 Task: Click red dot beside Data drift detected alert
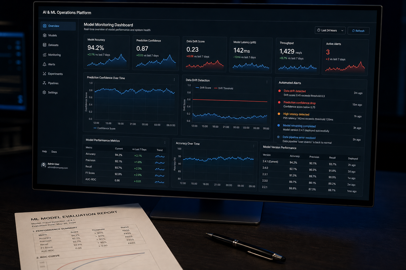click(280, 91)
